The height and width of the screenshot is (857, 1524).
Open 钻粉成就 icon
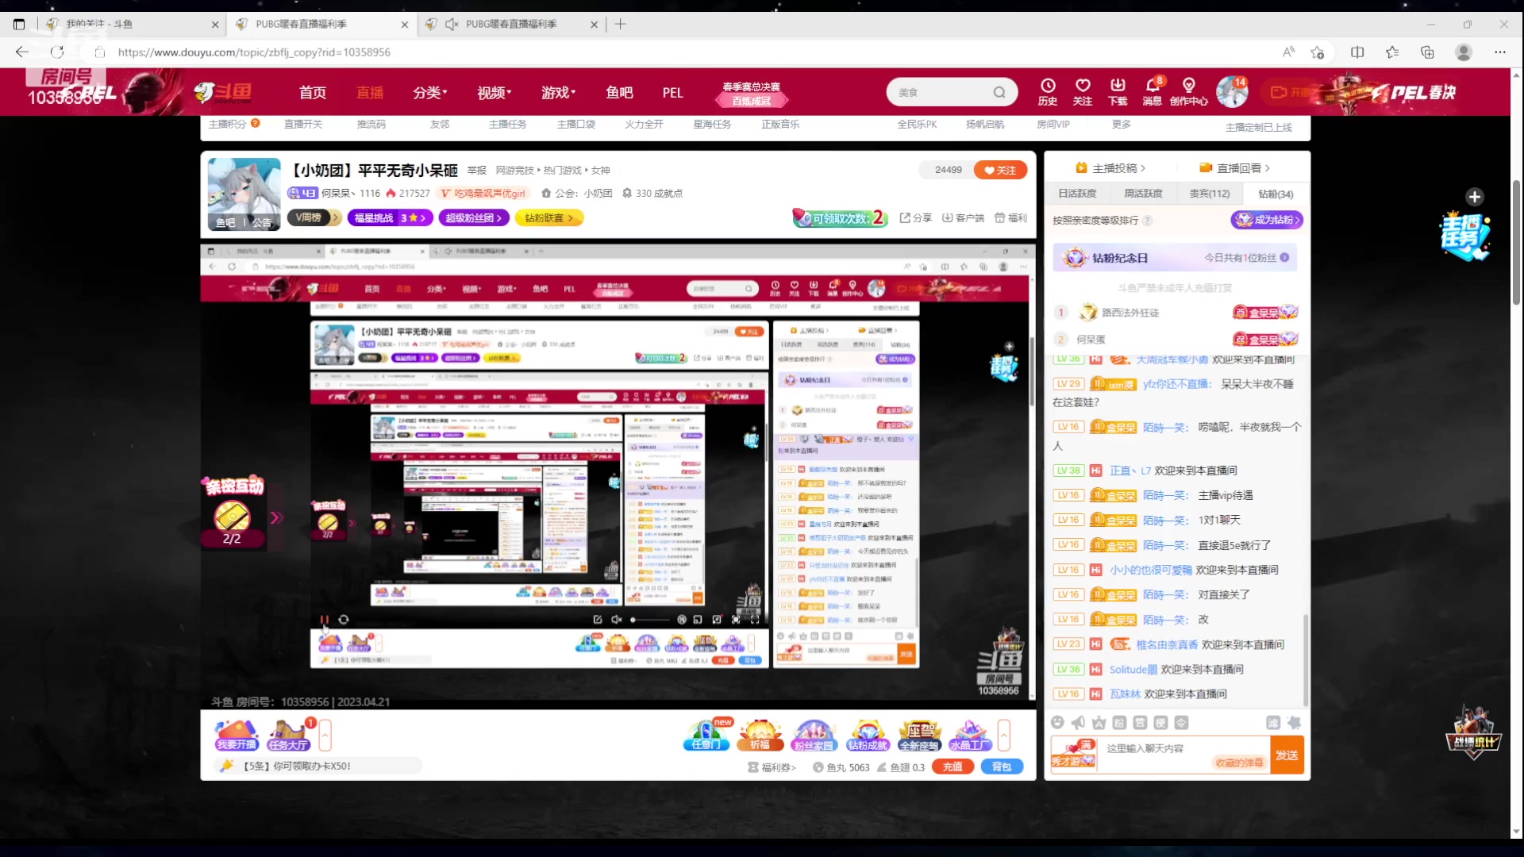[x=868, y=735]
